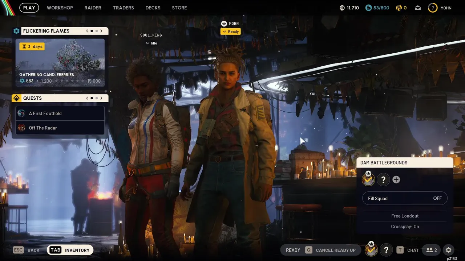Show previous Quests page
This screenshot has width=465, height=261.
tap(87, 98)
